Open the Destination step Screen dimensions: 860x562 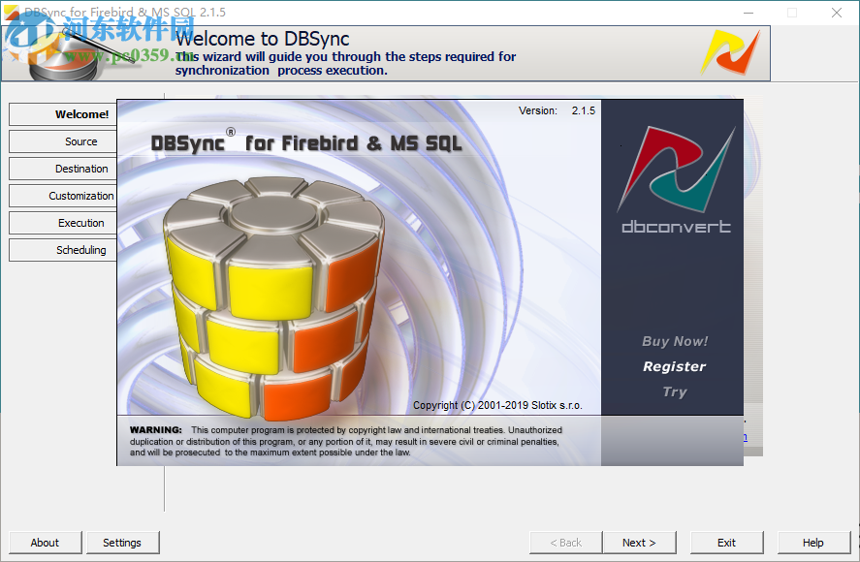[x=61, y=169]
